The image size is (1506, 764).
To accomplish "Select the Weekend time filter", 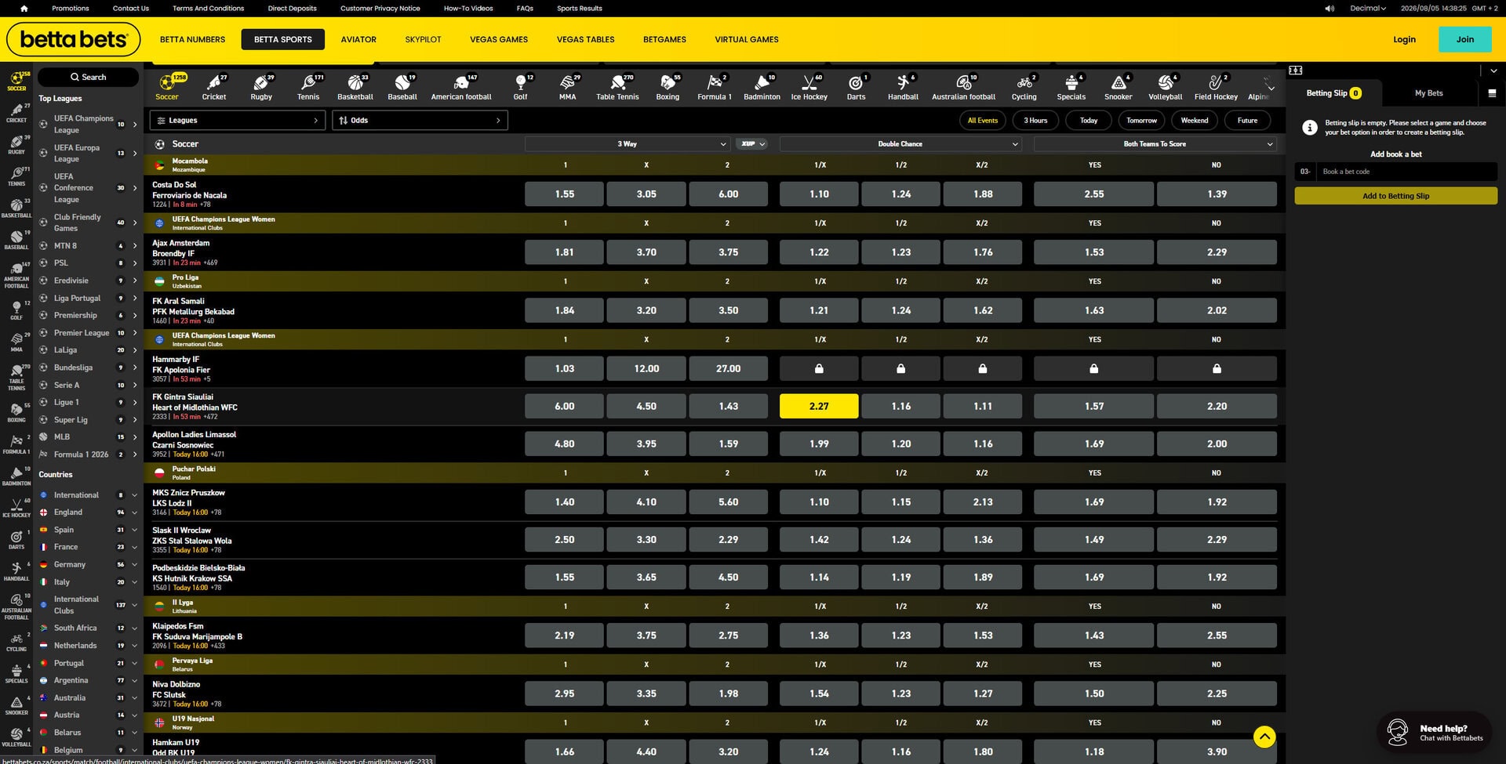I will [x=1194, y=121].
